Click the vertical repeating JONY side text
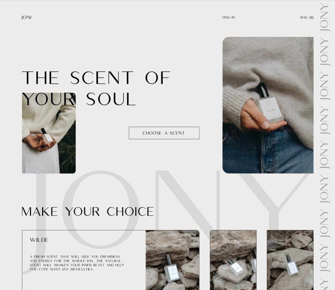335x290 pixels. [324, 146]
